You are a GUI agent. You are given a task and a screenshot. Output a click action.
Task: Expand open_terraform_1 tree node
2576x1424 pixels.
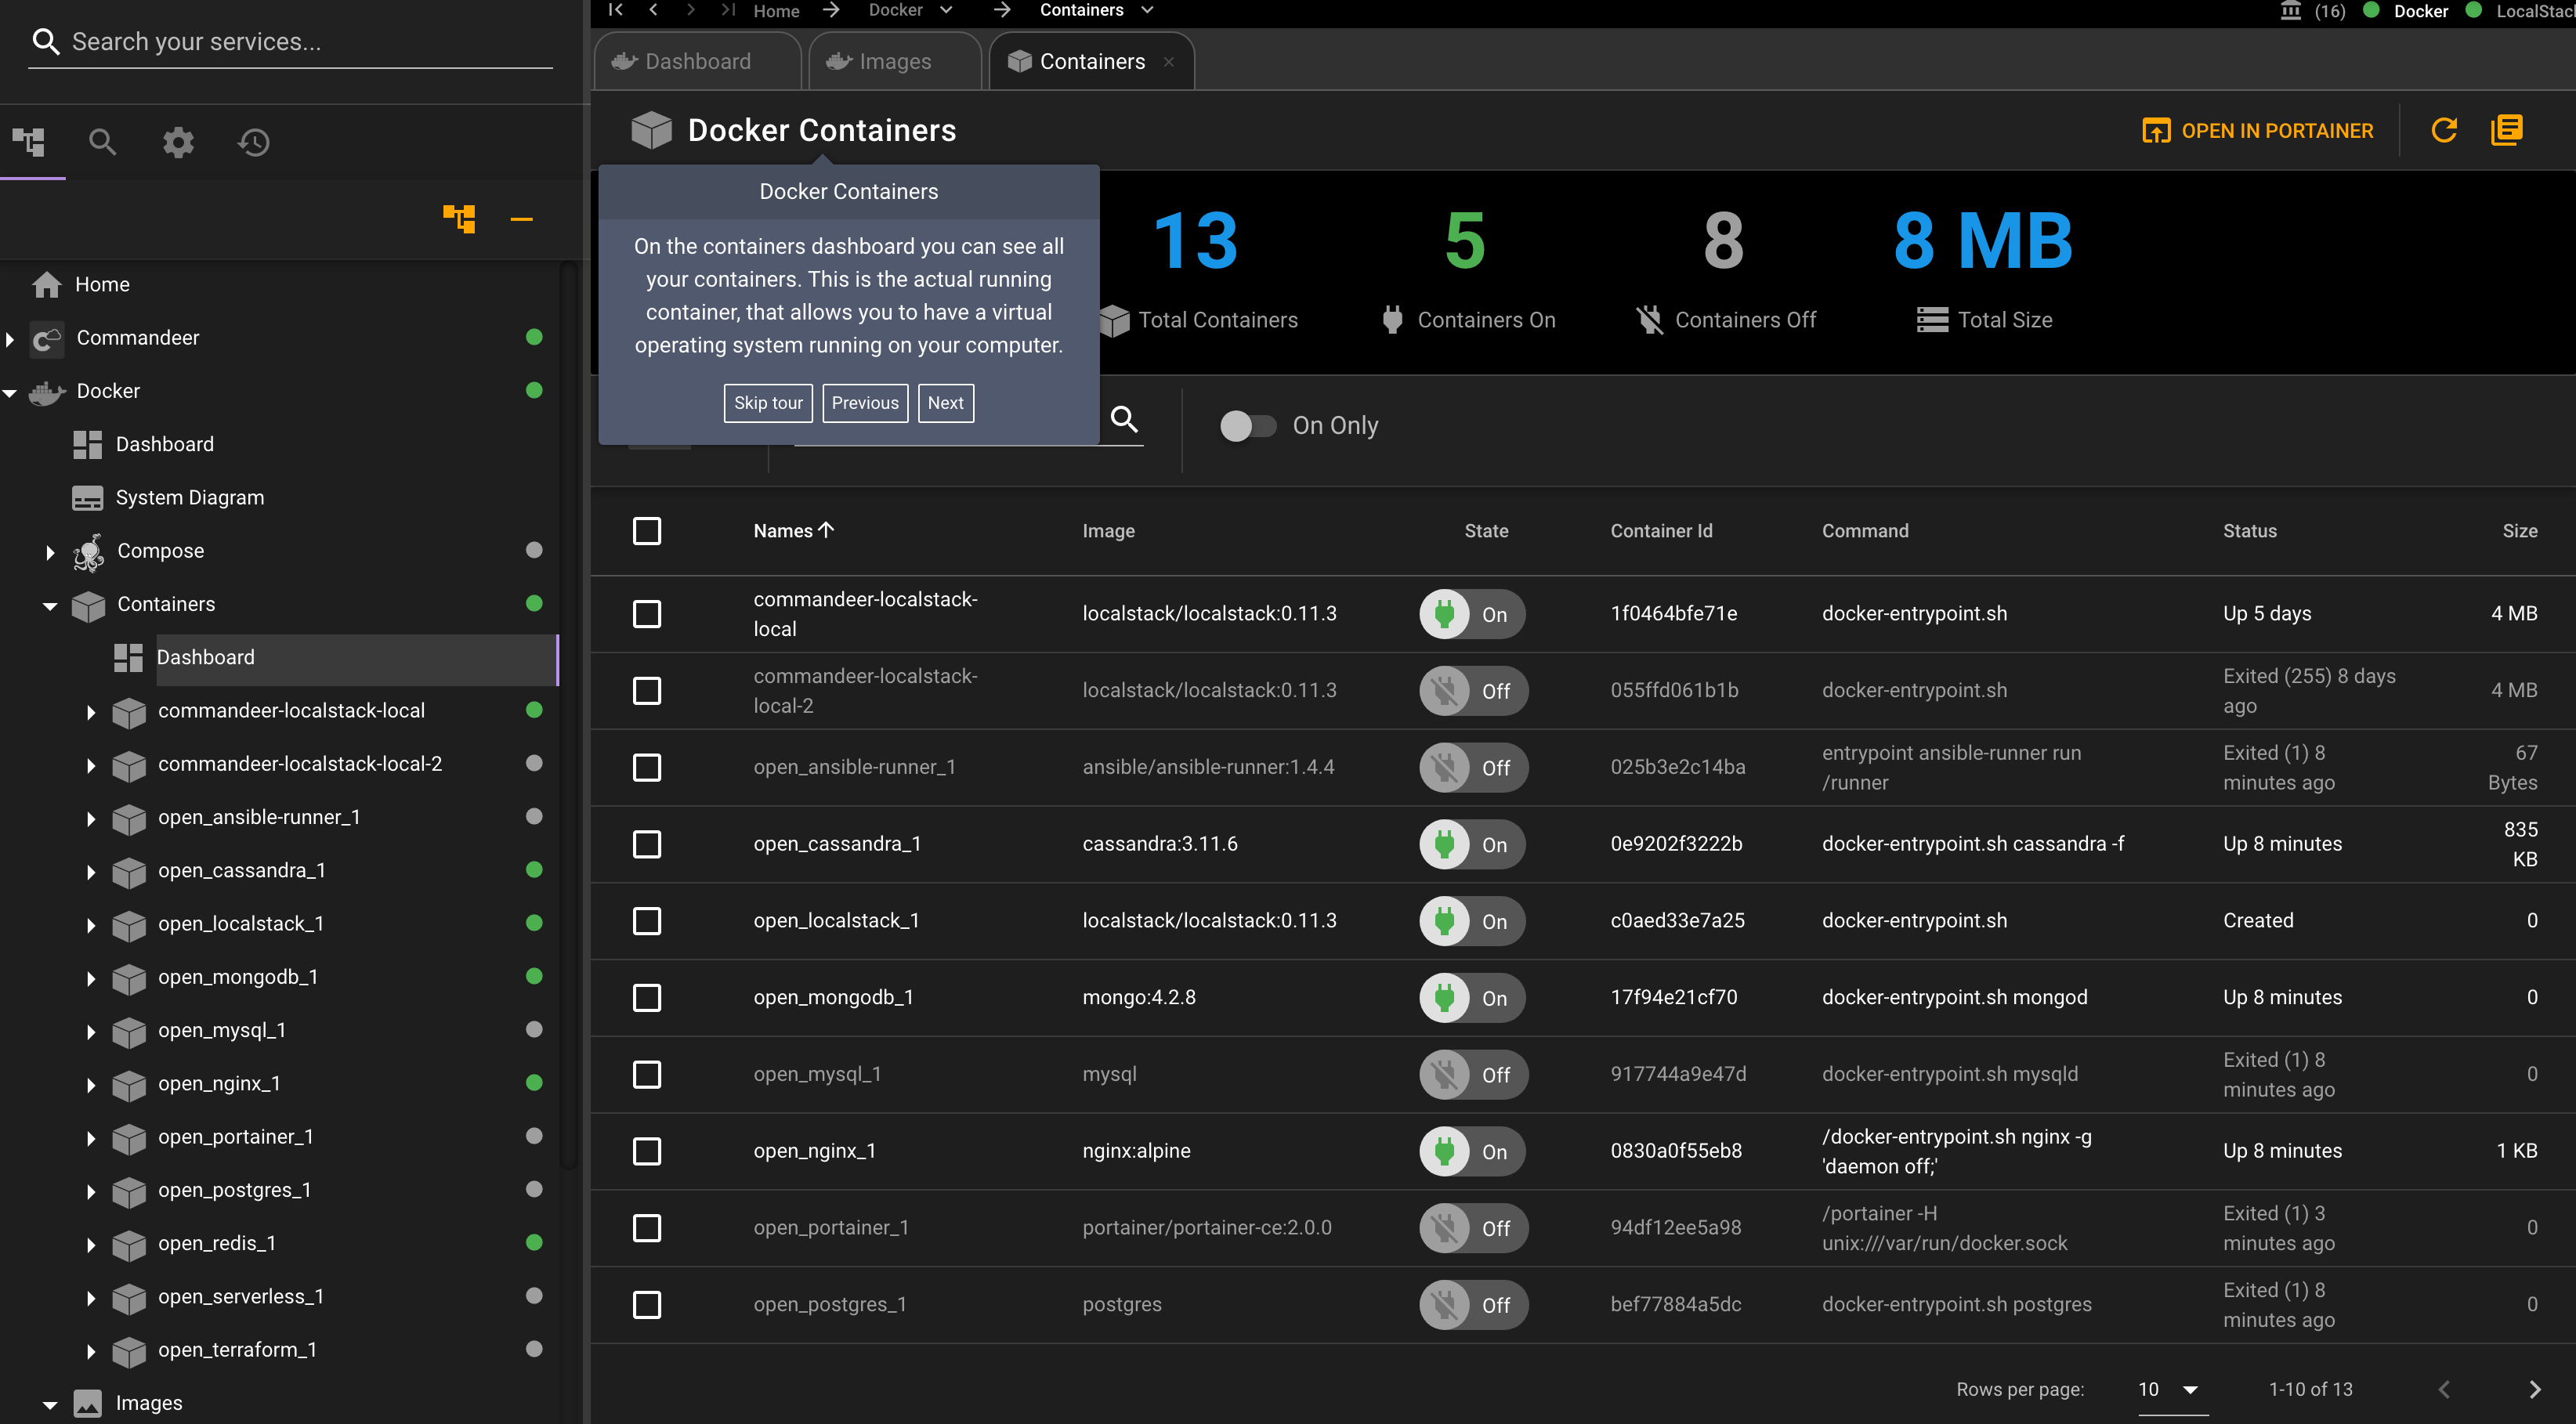coord(91,1351)
